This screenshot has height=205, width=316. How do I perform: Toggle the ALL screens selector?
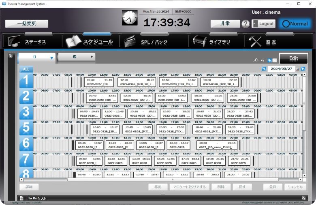pyautogui.click(x=26, y=69)
